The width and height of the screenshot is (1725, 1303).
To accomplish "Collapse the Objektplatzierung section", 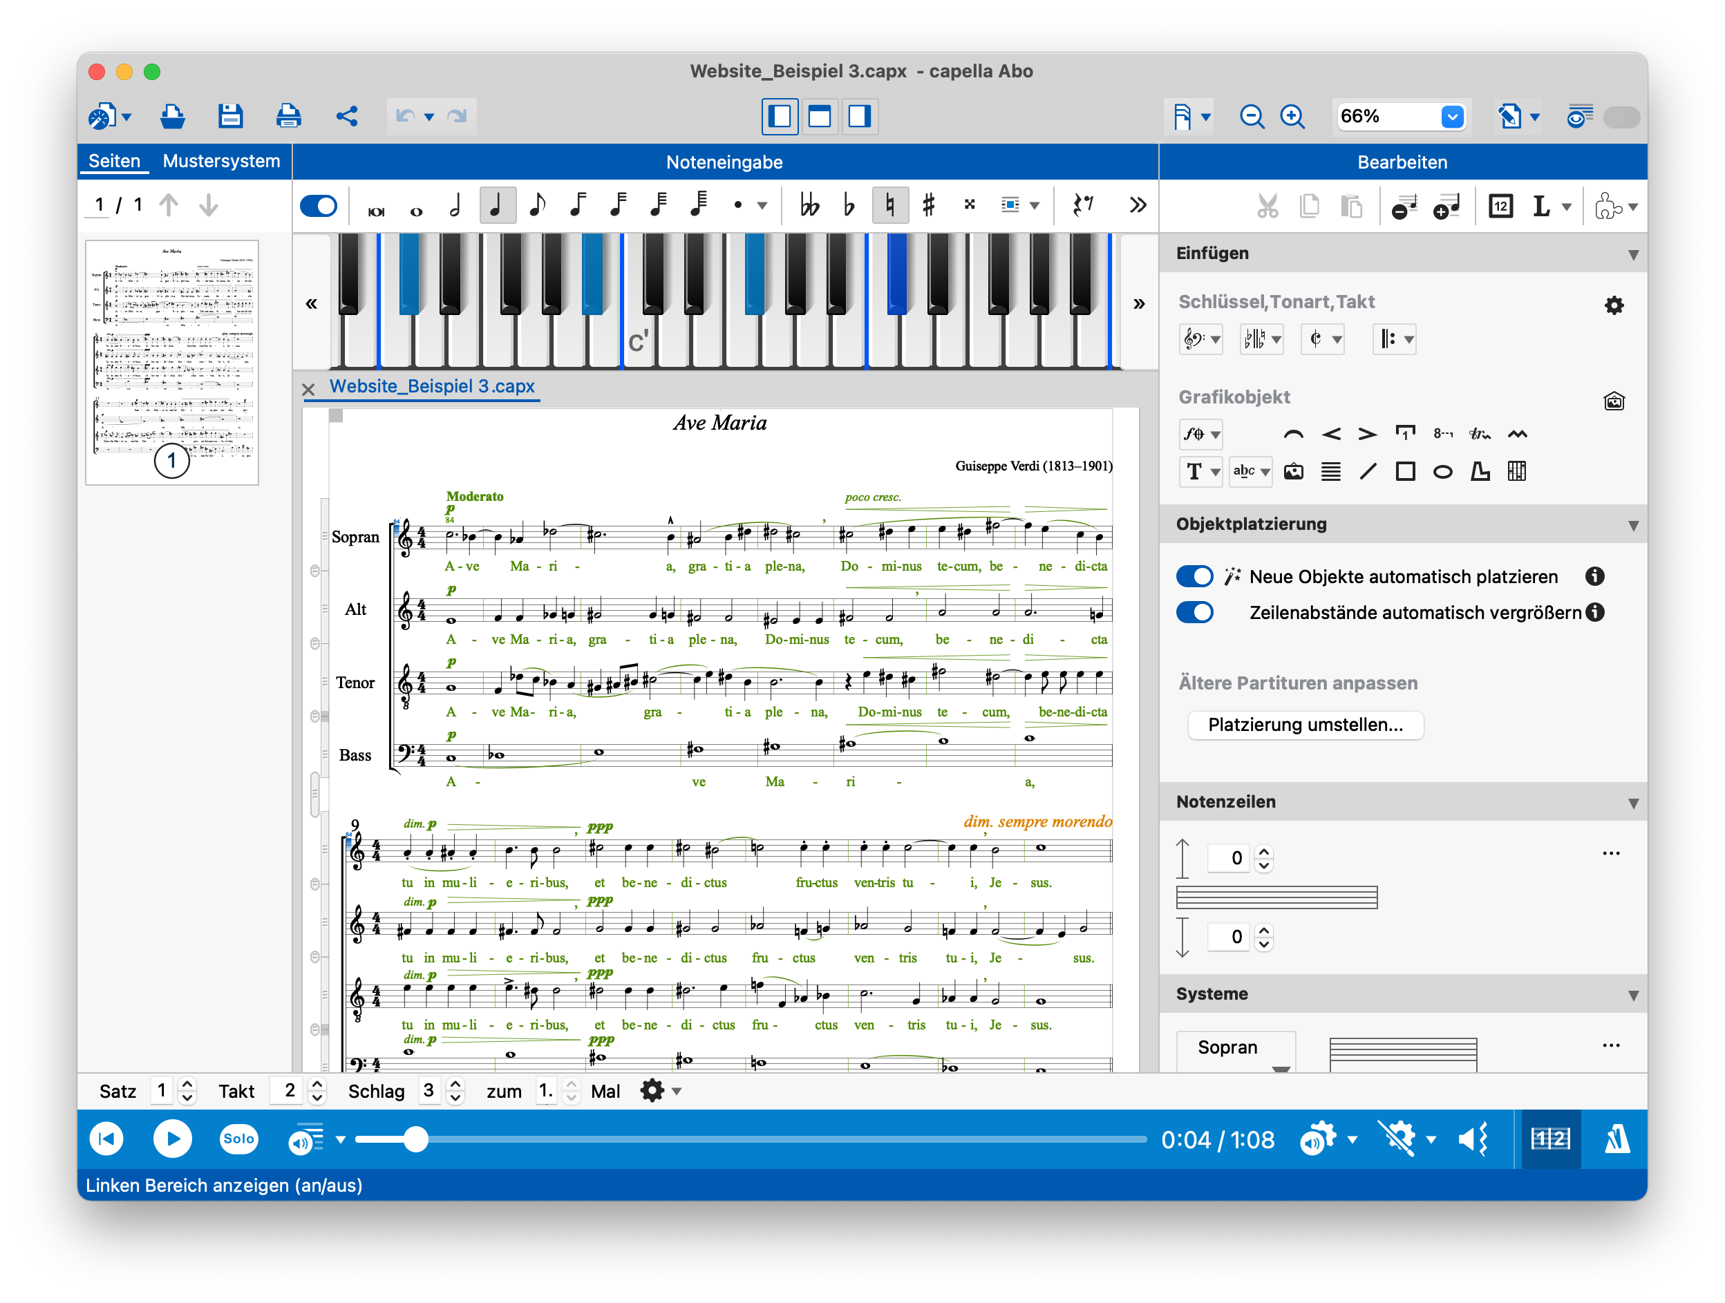I will pyautogui.click(x=1633, y=526).
